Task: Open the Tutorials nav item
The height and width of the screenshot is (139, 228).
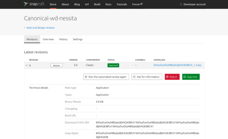Action: [x=122, y=4]
